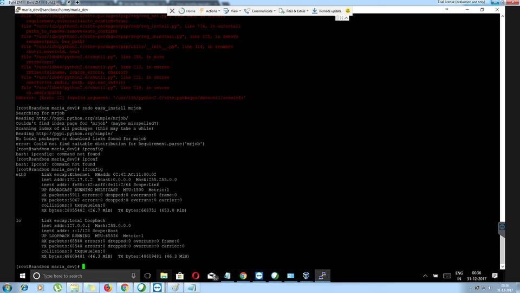Toggle full screen icon under the toolbar
Image resolution: width=520 pixels, height=293 pixels.
(x=341, y=18)
